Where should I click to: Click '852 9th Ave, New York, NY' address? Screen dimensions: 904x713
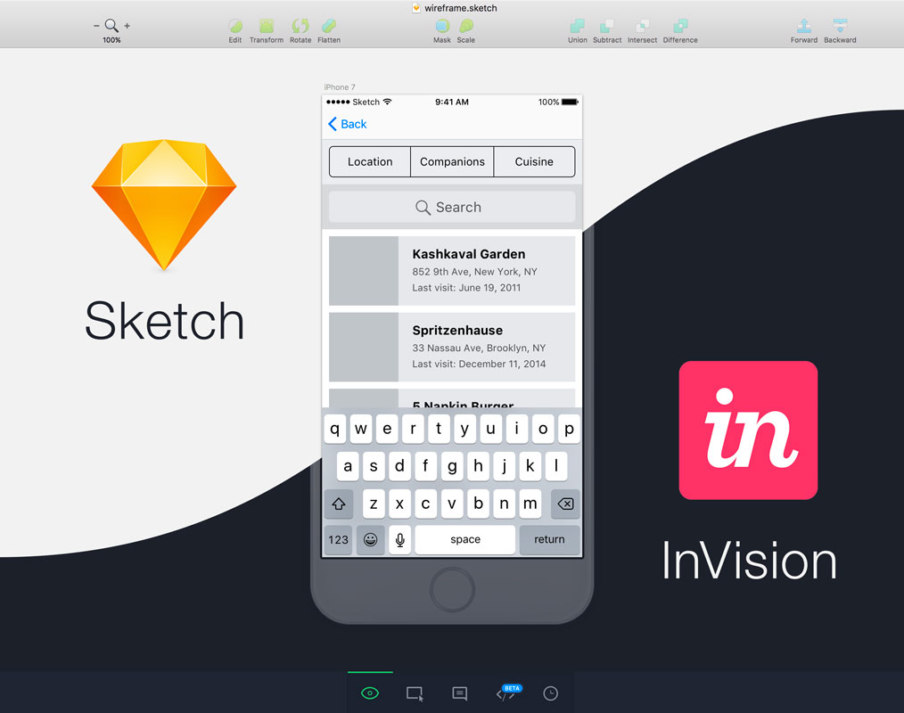(474, 272)
